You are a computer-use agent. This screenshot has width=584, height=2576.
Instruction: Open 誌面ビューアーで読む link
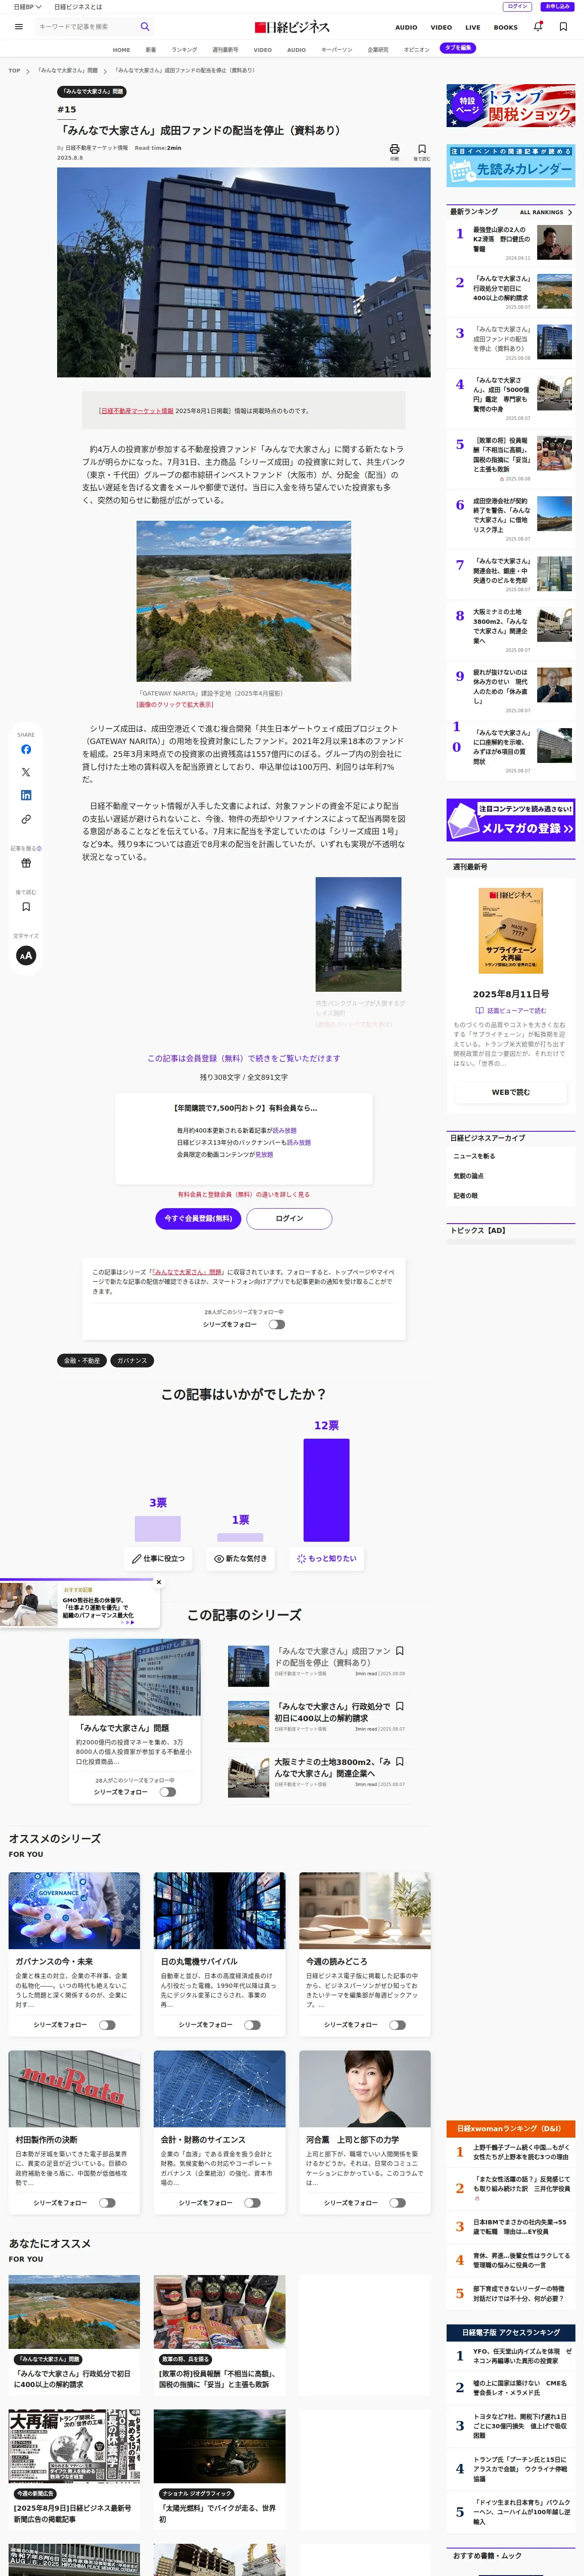pos(511,1011)
